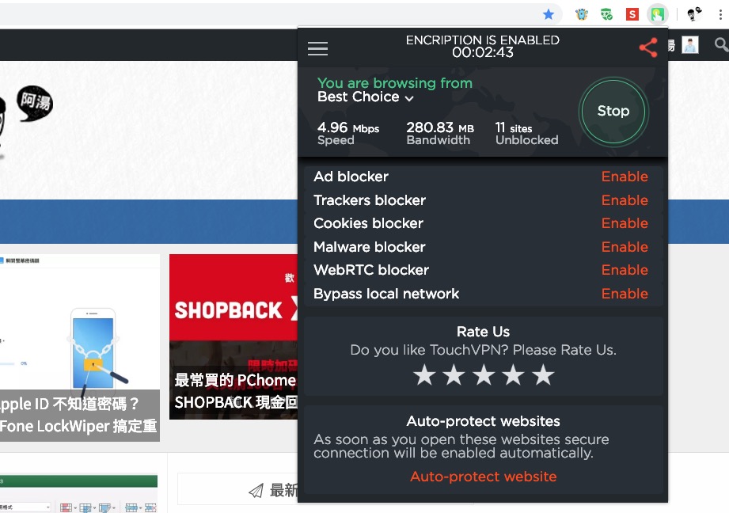Click the 11 sites Unblocked statistic
The height and width of the screenshot is (513, 729).
pyautogui.click(x=526, y=134)
